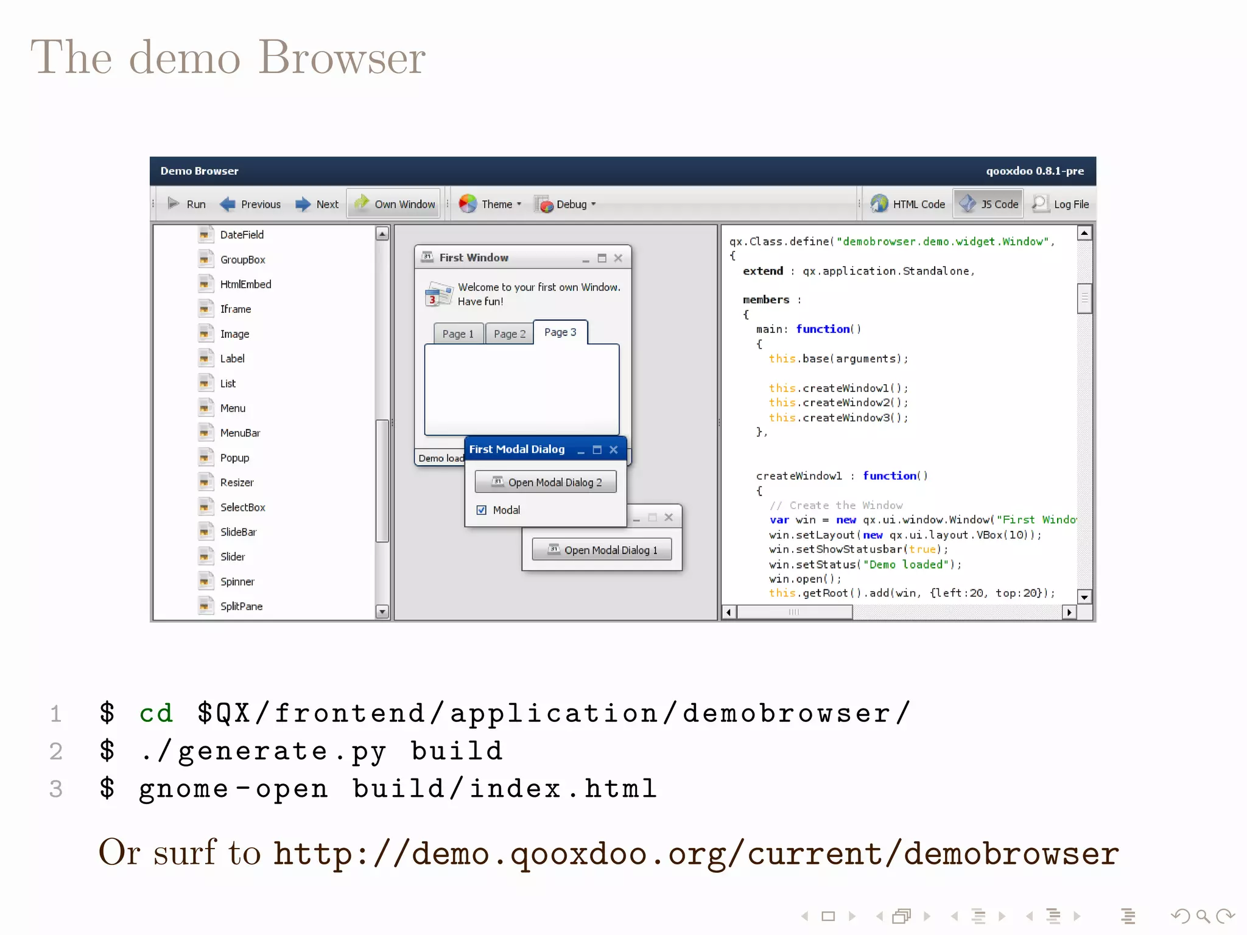The height and width of the screenshot is (935, 1247).
Task: Switch to Page 1 tab
Action: (458, 334)
